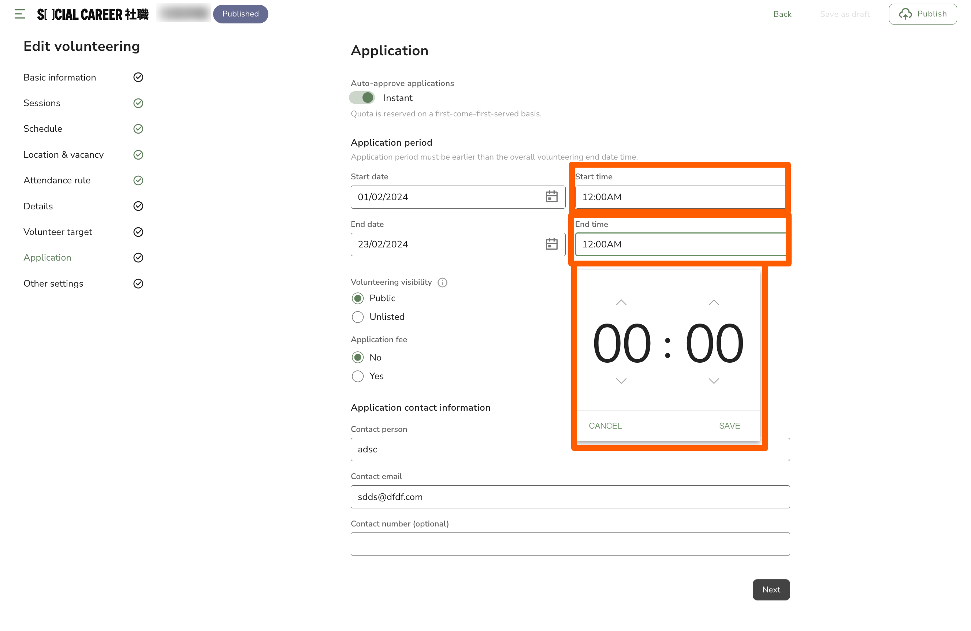Click Volunteering visibility info icon
This screenshot has width=971, height=631.
pyautogui.click(x=442, y=282)
